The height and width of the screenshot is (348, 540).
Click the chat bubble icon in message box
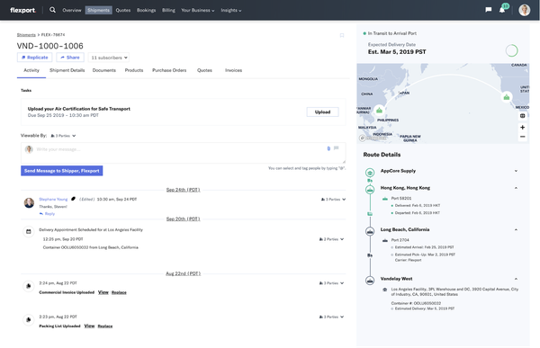coord(336,148)
